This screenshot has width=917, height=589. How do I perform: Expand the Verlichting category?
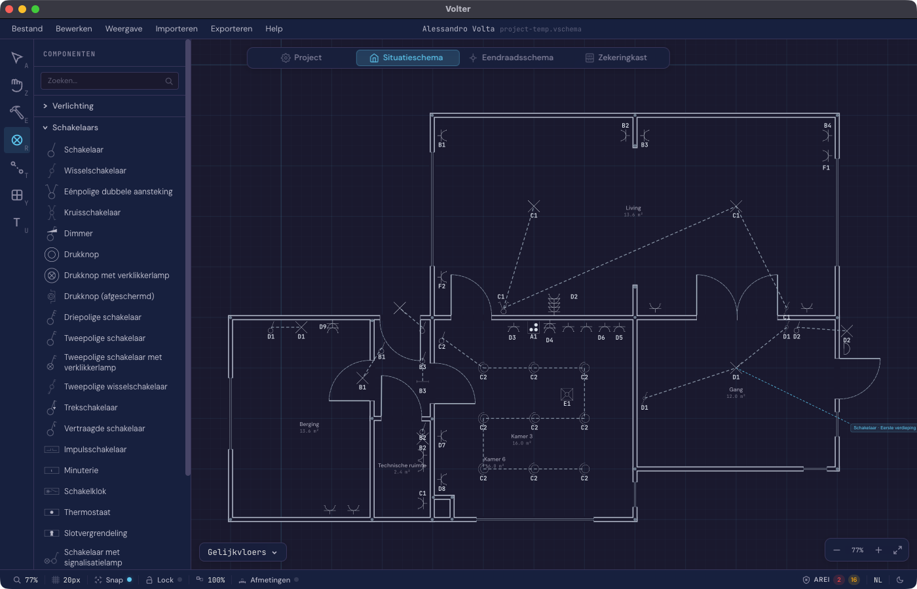click(x=73, y=106)
